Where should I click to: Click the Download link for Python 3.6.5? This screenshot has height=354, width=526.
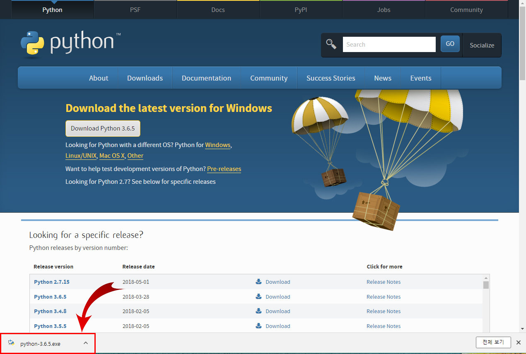click(278, 297)
